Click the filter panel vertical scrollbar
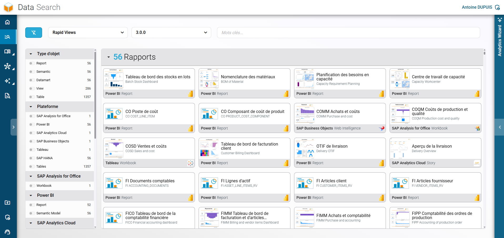Viewport: 504px width, 238px height. (95, 95)
